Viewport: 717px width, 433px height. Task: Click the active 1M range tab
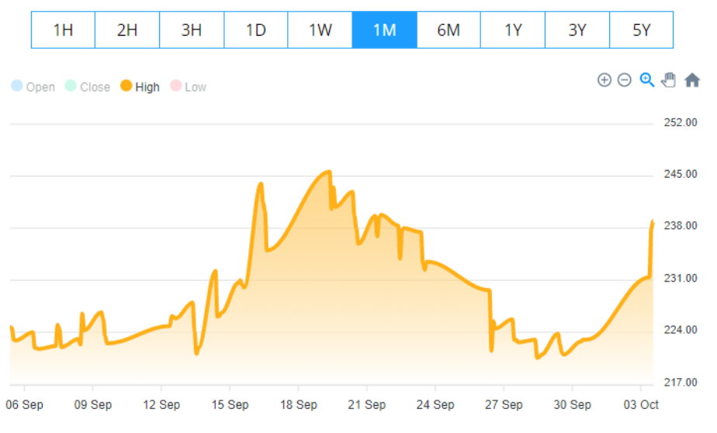pyautogui.click(x=384, y=30)
